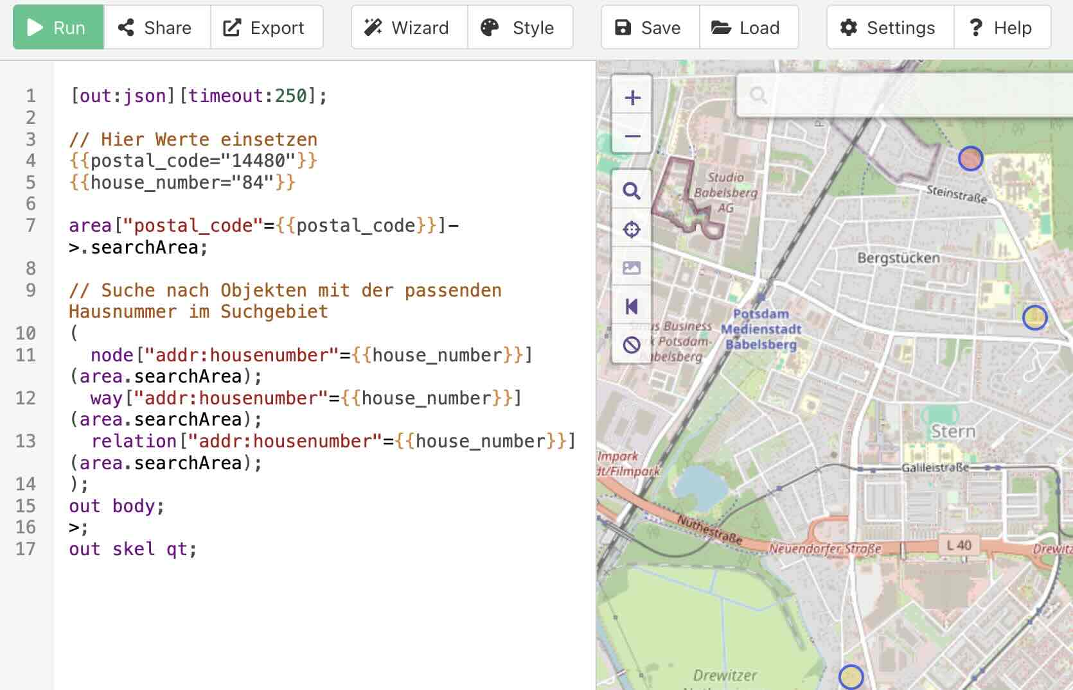
Task: Zoom in on the map
Action: pos(632,97)
